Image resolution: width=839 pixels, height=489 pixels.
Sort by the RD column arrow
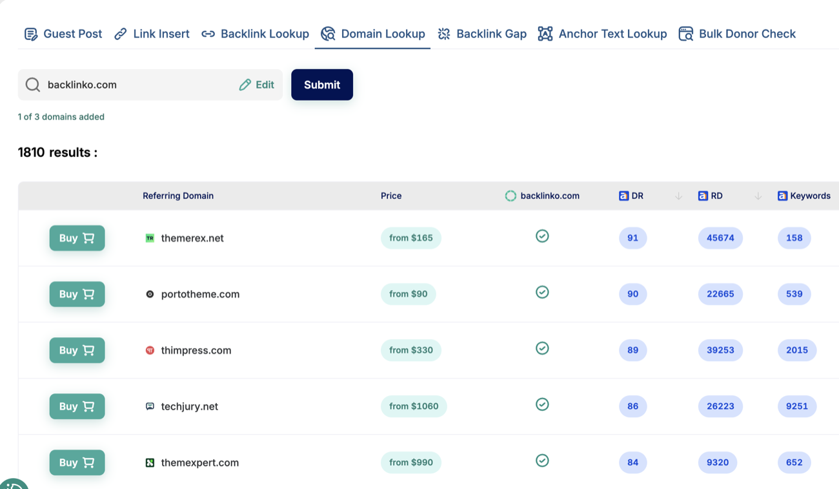point(758,196)
